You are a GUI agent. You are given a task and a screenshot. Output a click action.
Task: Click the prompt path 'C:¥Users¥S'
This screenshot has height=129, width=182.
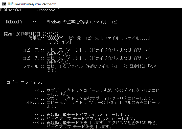tap(10, 10)
